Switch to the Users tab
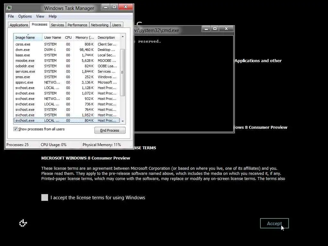The width and height of the screenshot is (328, 246). point(117,25)
